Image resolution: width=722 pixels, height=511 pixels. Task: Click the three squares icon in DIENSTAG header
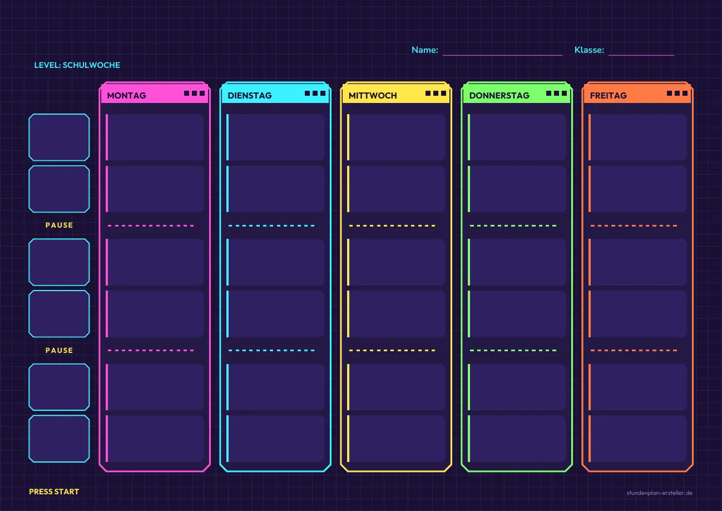[315, 94]
